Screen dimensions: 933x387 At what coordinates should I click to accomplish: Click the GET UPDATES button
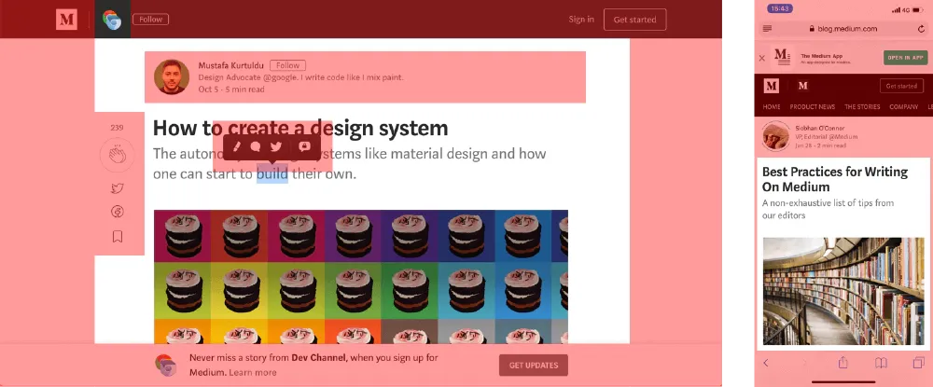(533, 365)
